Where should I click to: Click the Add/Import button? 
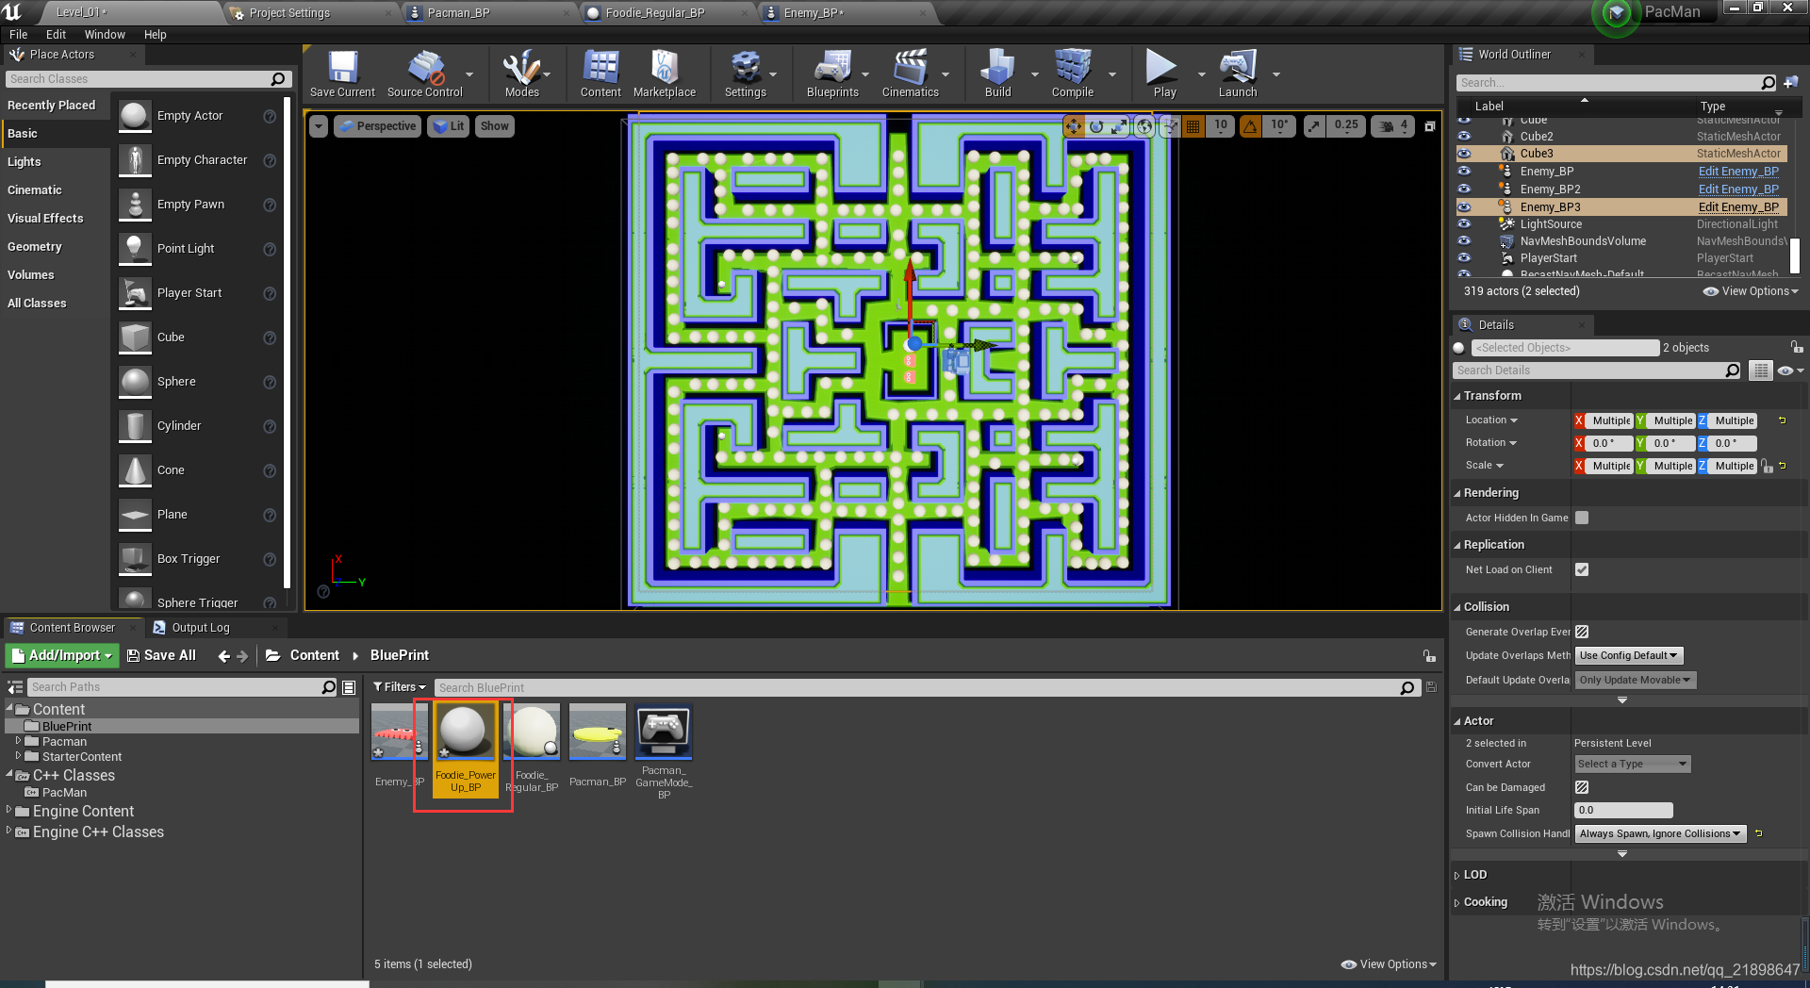click(61, 655)
